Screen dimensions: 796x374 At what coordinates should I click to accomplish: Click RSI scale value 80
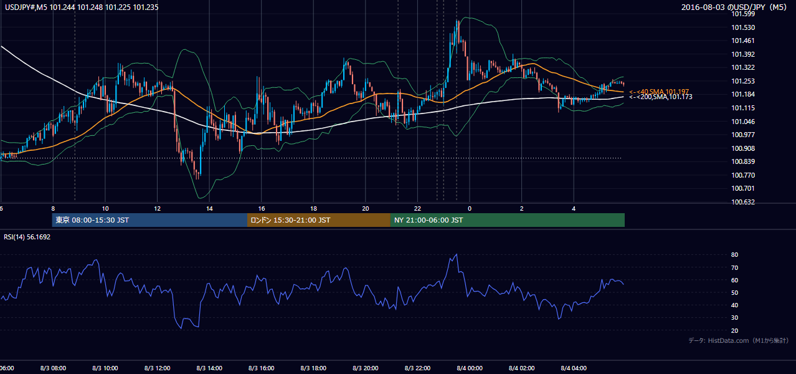[734, 255]
